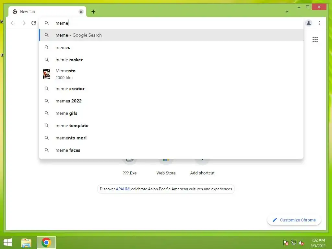The height and width of the screenshot is (249, 332).
Task: Minimize the Chrome window
Action: pos(299,7)
